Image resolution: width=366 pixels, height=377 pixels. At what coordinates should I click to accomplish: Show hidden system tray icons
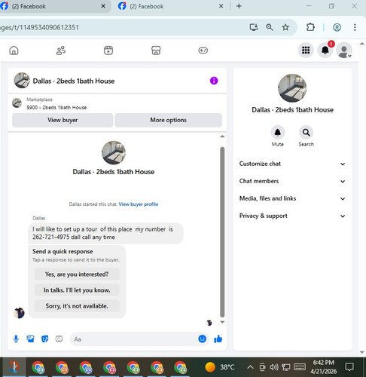250,367
